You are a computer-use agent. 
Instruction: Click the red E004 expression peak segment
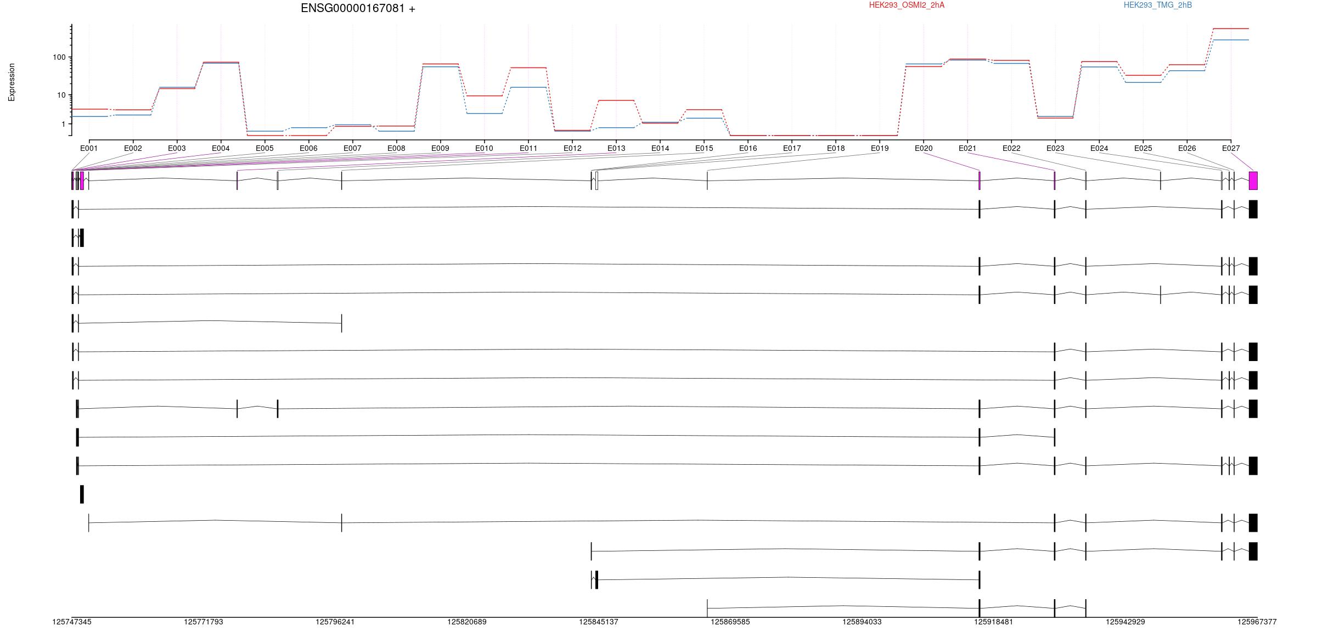[221, 62]
